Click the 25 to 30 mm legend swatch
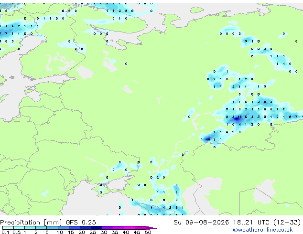The height and width of the screenshot is (234, 303). click(96, 228)
